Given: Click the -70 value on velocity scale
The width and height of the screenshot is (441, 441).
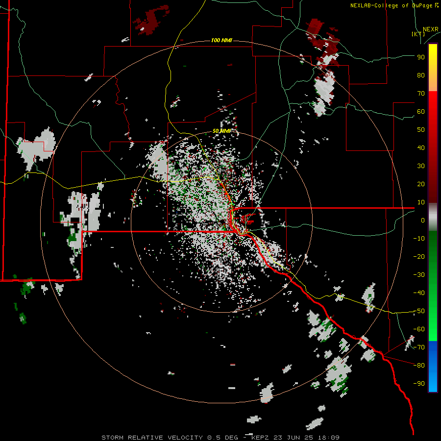Looking at the screenshot, I should point(419,347).
